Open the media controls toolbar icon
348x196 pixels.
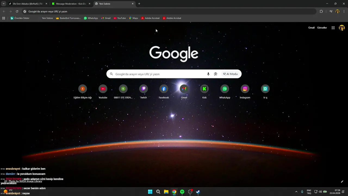pyautogui.click(x=331, y=11)
